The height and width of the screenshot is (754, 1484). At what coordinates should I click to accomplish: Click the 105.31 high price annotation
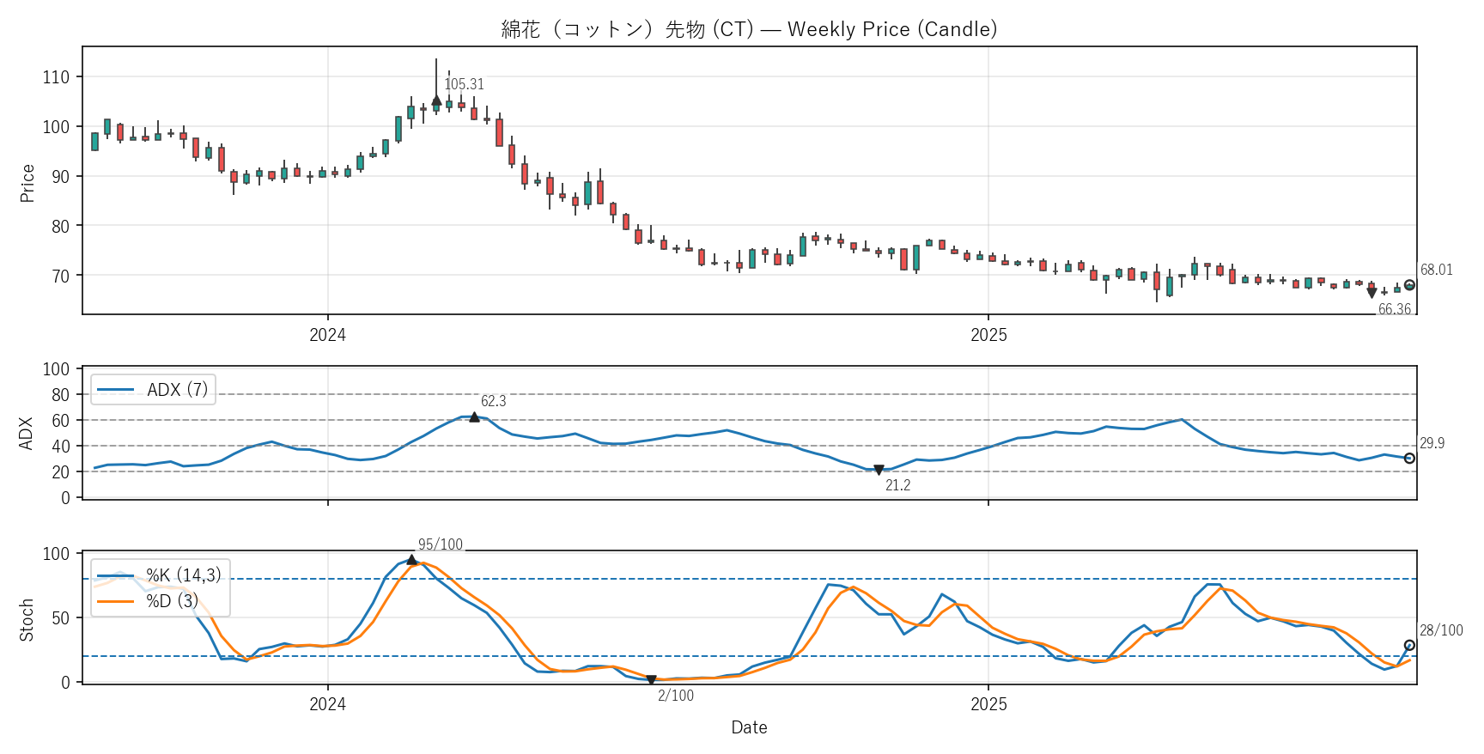pyautogui.click(x=464, y=84)
